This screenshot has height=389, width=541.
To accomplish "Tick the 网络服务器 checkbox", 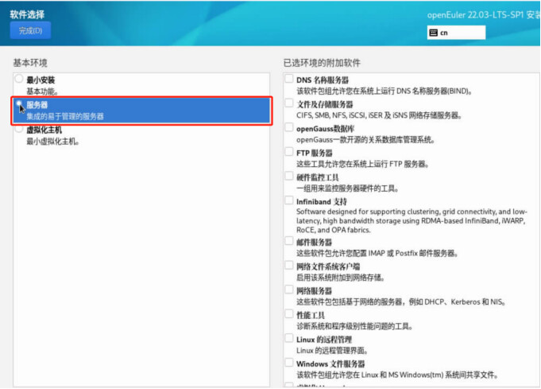I will pyautogui.click(x=289, y=291).
